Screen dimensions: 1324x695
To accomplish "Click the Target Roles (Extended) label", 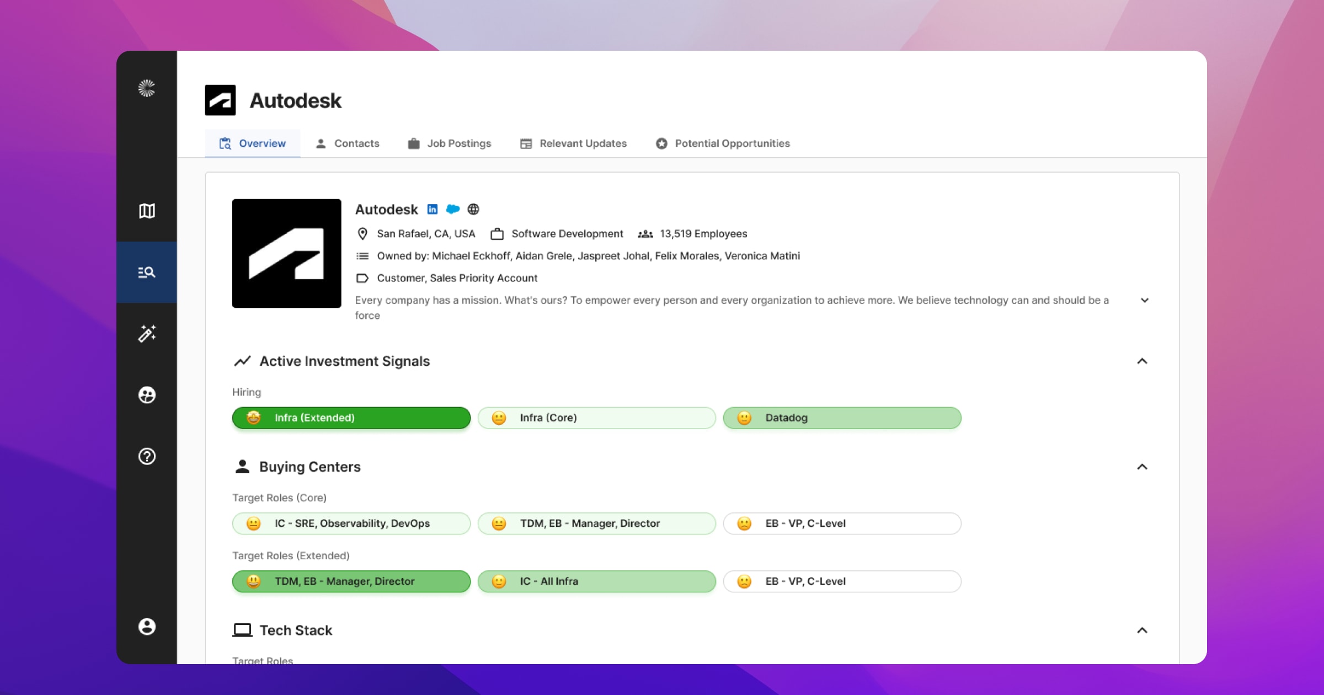I will pos(291,555).
